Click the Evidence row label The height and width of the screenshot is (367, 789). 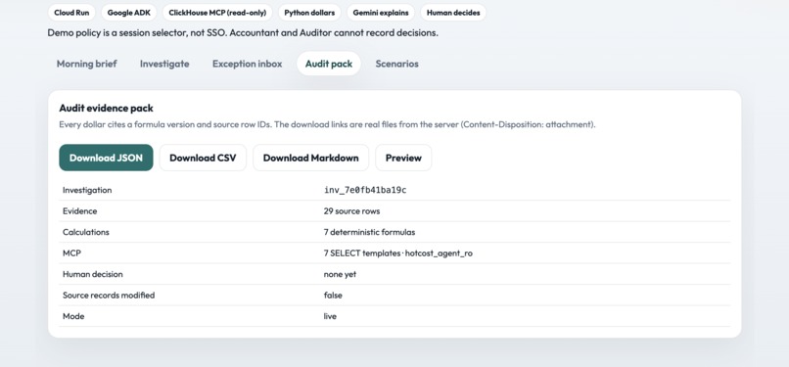point(79,211)
